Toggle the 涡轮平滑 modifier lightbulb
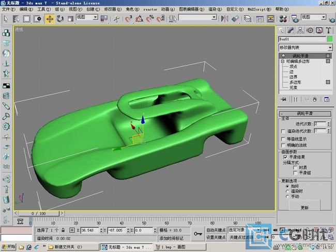 tap(283, 56)
